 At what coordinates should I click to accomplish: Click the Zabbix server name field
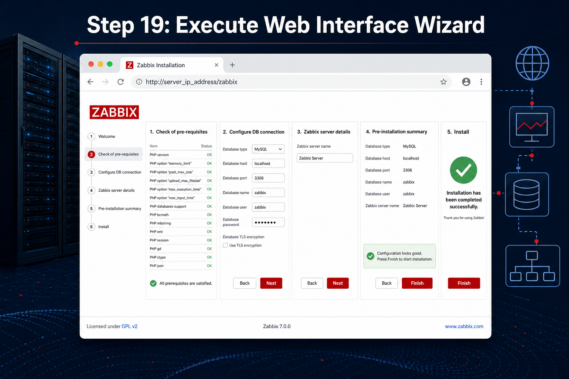pos(325,158)
